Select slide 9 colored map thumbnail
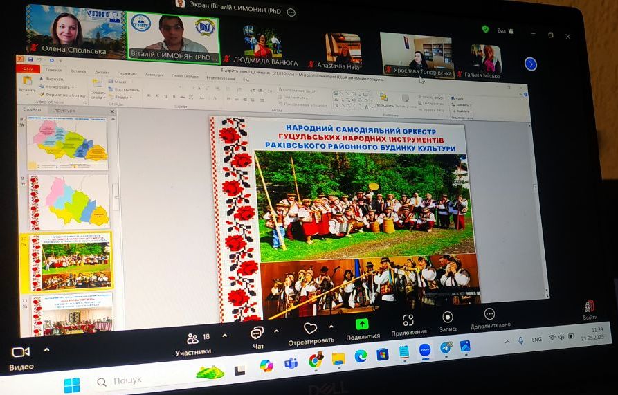 click(69, 202)
